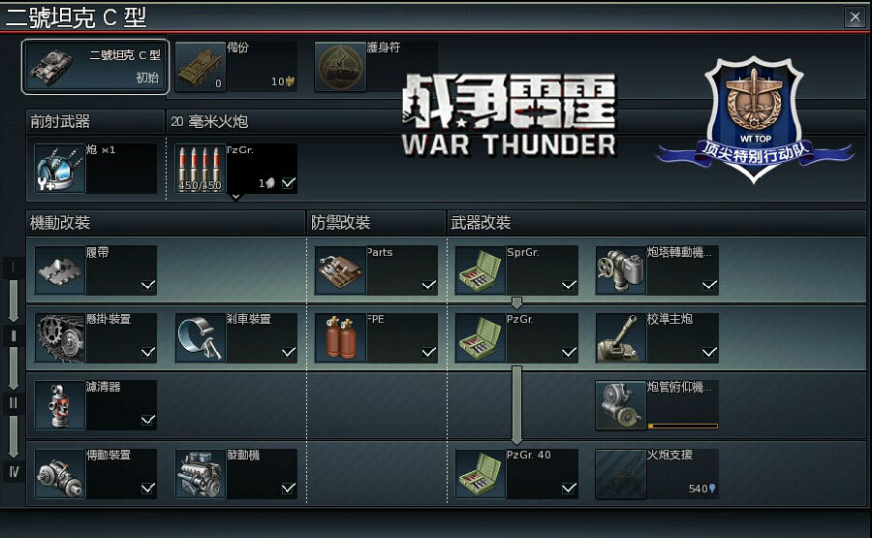Click the Parts toolkit modification icon

point(340,270)
